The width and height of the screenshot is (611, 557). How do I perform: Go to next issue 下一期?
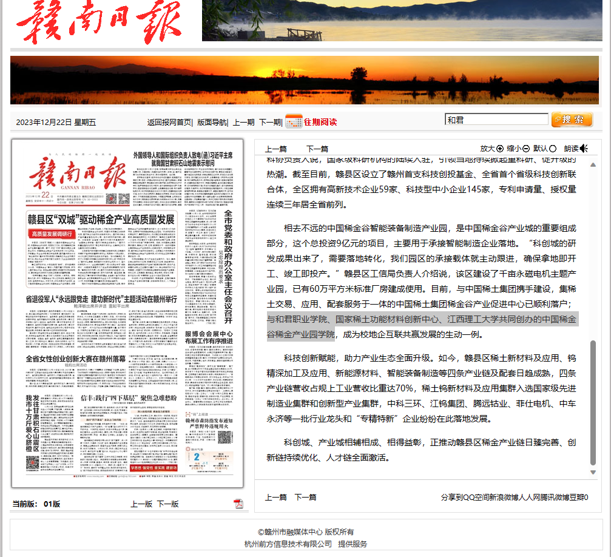(x=270, y=122)
